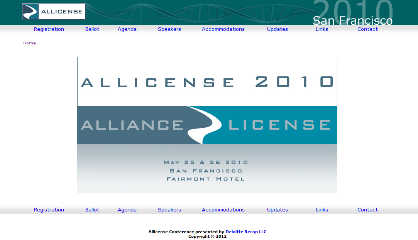Image resolution: width=418 pixels, height=240 pixels.
Task: Click the Allicense logo in header
Action: (54, 12)
